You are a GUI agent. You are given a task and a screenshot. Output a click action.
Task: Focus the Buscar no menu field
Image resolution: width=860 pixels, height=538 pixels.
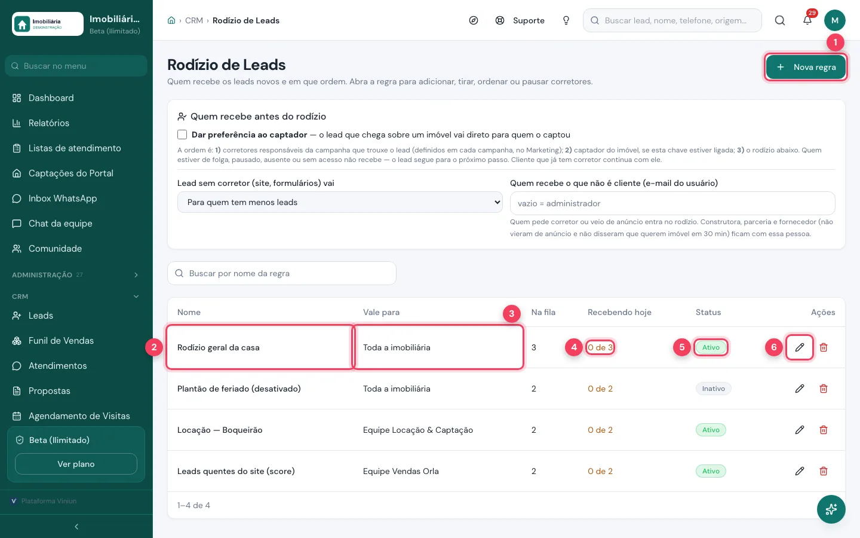point(76,66)
